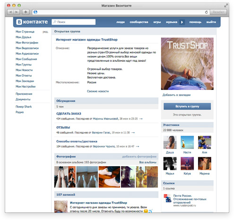Open Марины Иваньковой profile link
The width and height of the screenshot is (234, 220).
[105, 119]
